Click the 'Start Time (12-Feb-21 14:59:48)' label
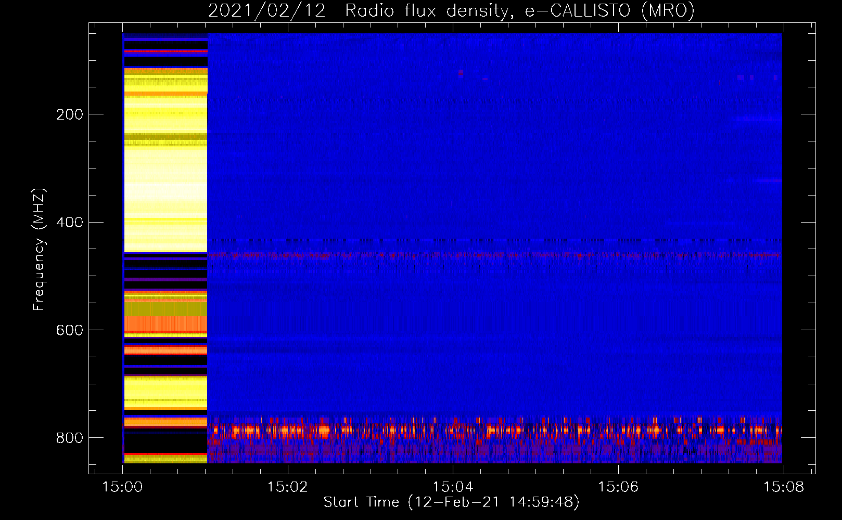The width and height of the screenshot is (842, 520). (452, 502)
